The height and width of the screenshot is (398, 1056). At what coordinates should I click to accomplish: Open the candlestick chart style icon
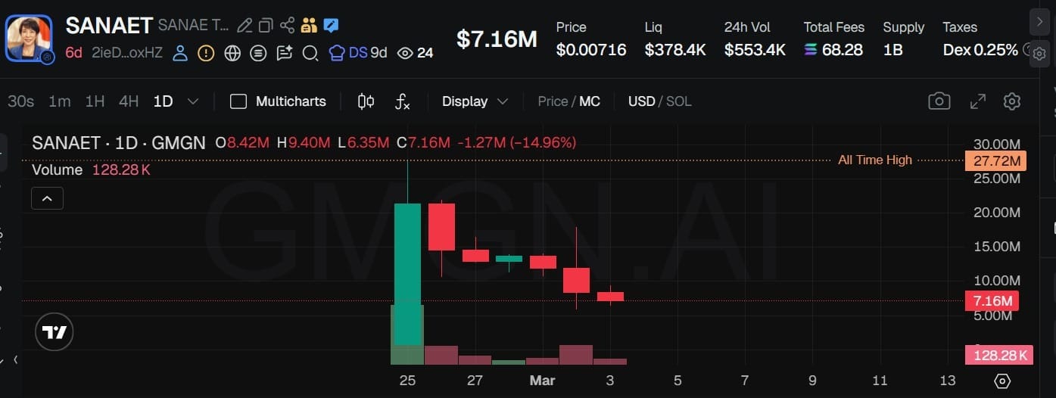366,101
